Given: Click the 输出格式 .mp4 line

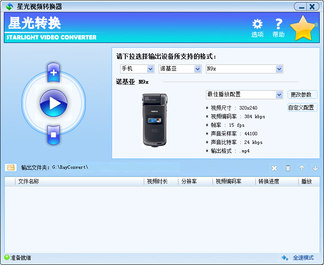Looking at the screenshot, I should [228, 151].
